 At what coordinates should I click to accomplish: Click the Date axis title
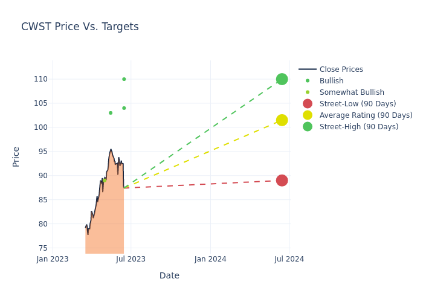coord(169,275)
